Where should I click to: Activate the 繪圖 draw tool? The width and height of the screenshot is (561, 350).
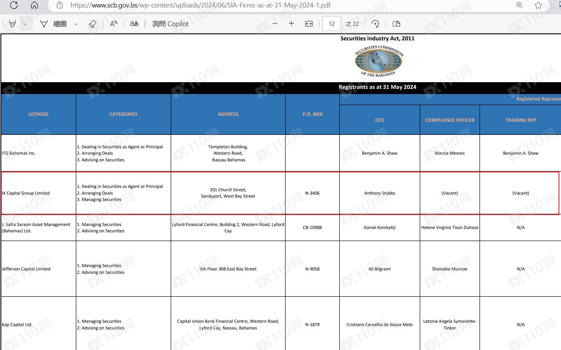coord(55,24)
